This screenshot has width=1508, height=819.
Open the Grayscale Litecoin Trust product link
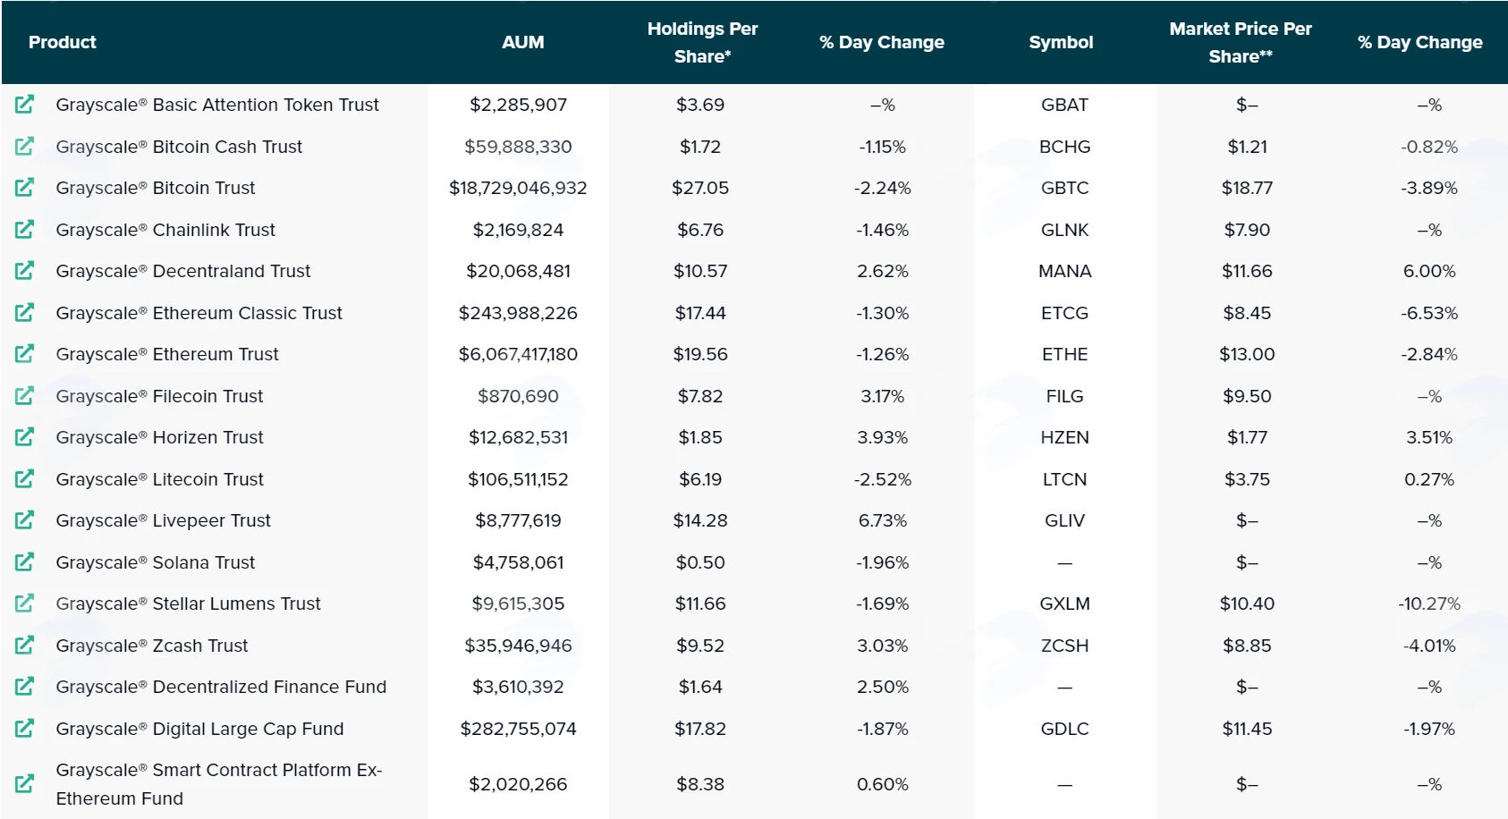[159, 479]
